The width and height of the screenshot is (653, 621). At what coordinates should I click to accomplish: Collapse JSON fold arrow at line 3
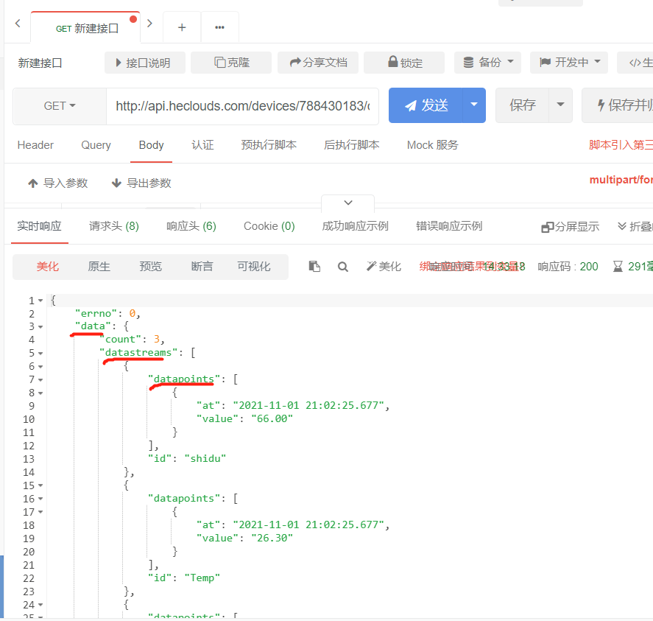[40, 327]
